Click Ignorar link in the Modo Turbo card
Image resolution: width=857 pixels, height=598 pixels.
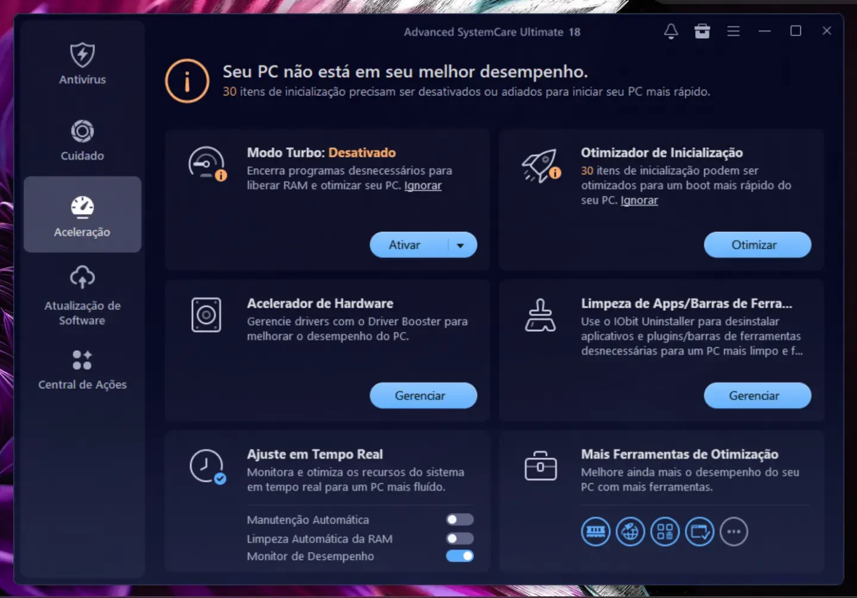[x=423, y=185]
